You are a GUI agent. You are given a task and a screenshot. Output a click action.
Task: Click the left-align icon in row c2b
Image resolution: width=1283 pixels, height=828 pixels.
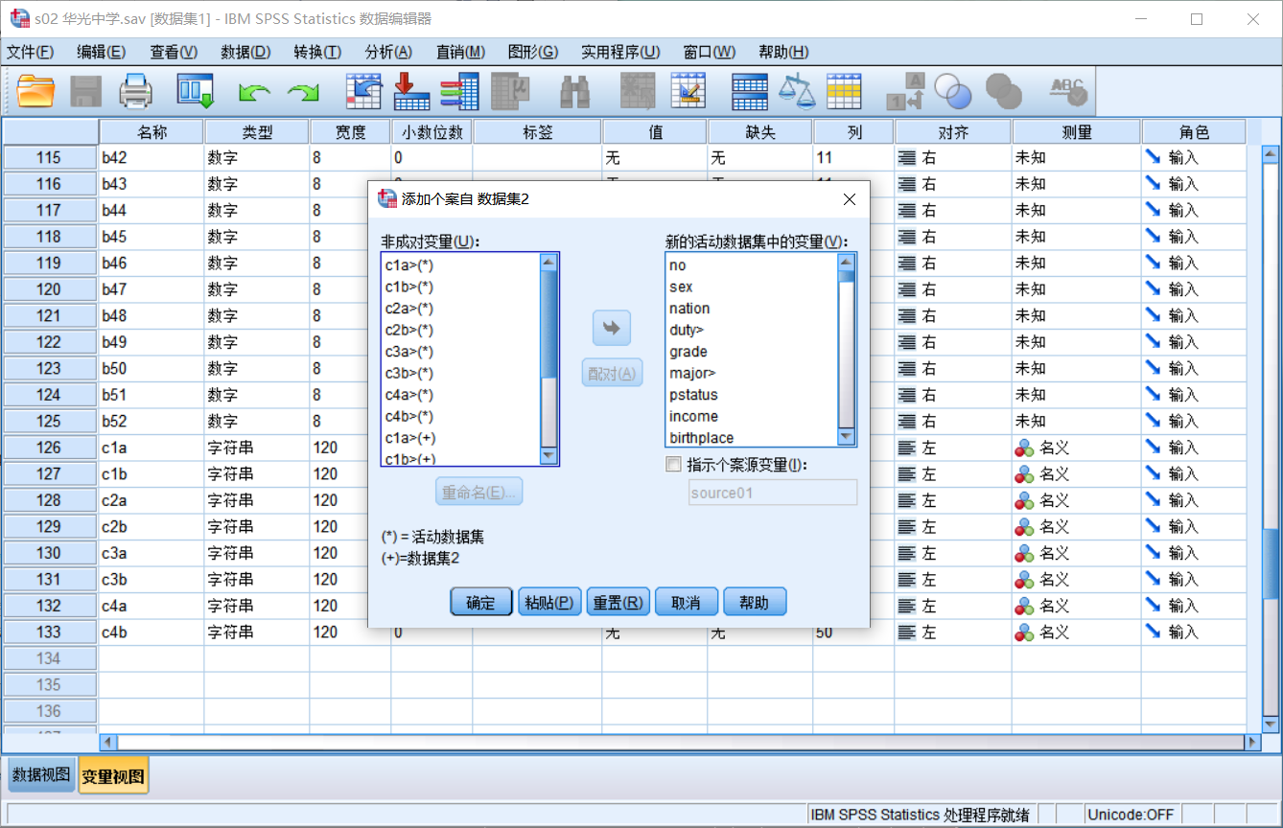pos(907,527)
